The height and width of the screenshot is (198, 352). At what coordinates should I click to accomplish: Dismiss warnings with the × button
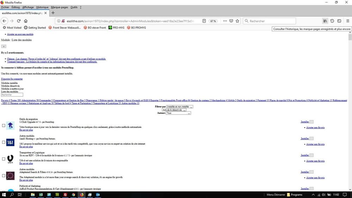tap(4, 46)
